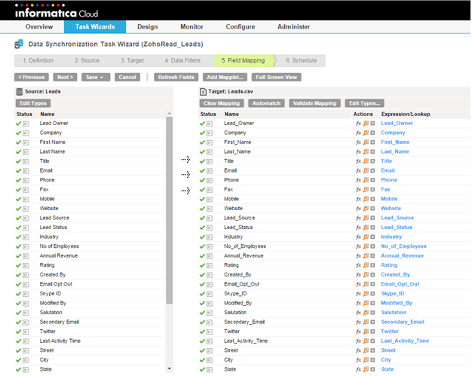Viewport: 472px width, 376px height.
Task: Open the Lead_Owner expression link
Action: tap(397, 124)
